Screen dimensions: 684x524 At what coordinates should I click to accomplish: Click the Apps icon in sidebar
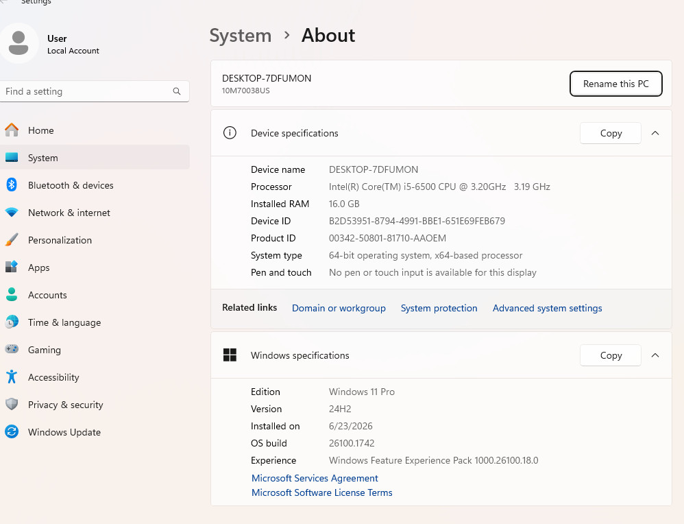pos(12,267)
